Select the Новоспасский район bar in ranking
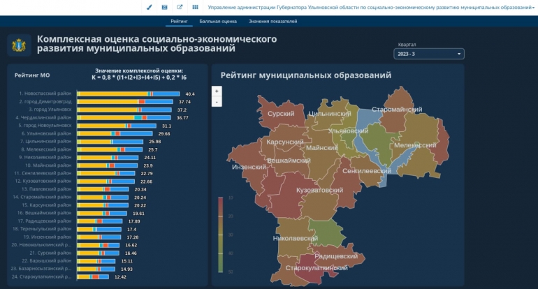Image resolution: width=538 pixels, height=289 pixels. [x=127, y=94]
